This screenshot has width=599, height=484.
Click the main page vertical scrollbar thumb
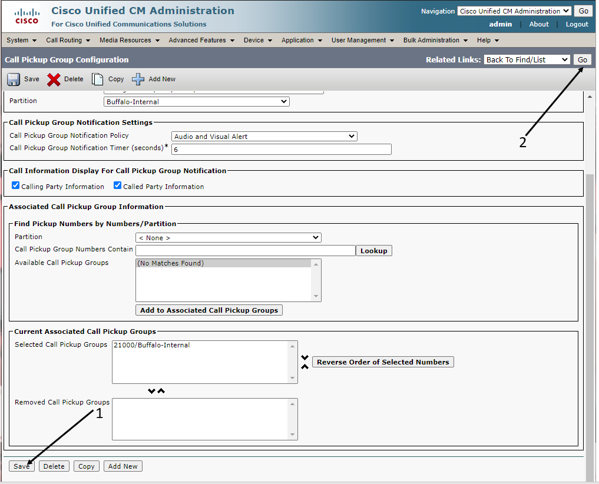point(590,327)
